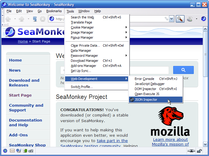Screen dimensions: 209x156
Task: Follow the take part in the link
Action: 112,141
